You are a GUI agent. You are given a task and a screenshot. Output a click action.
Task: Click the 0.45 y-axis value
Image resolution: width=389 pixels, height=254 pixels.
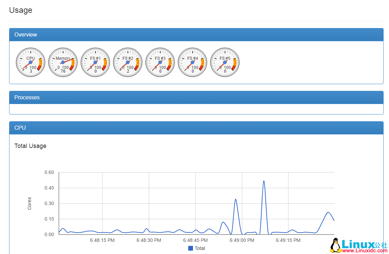coord(49,188)
